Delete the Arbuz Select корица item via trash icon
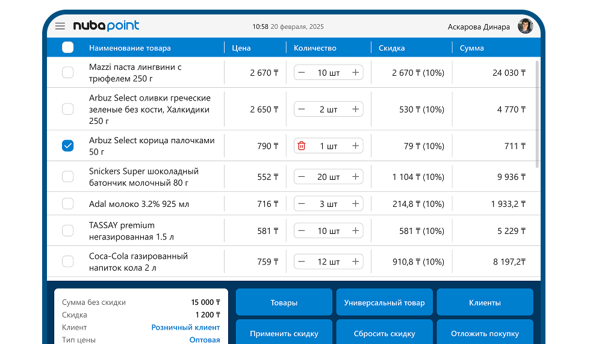The width and height of the screenshot is (590, 344). point(302,146)
